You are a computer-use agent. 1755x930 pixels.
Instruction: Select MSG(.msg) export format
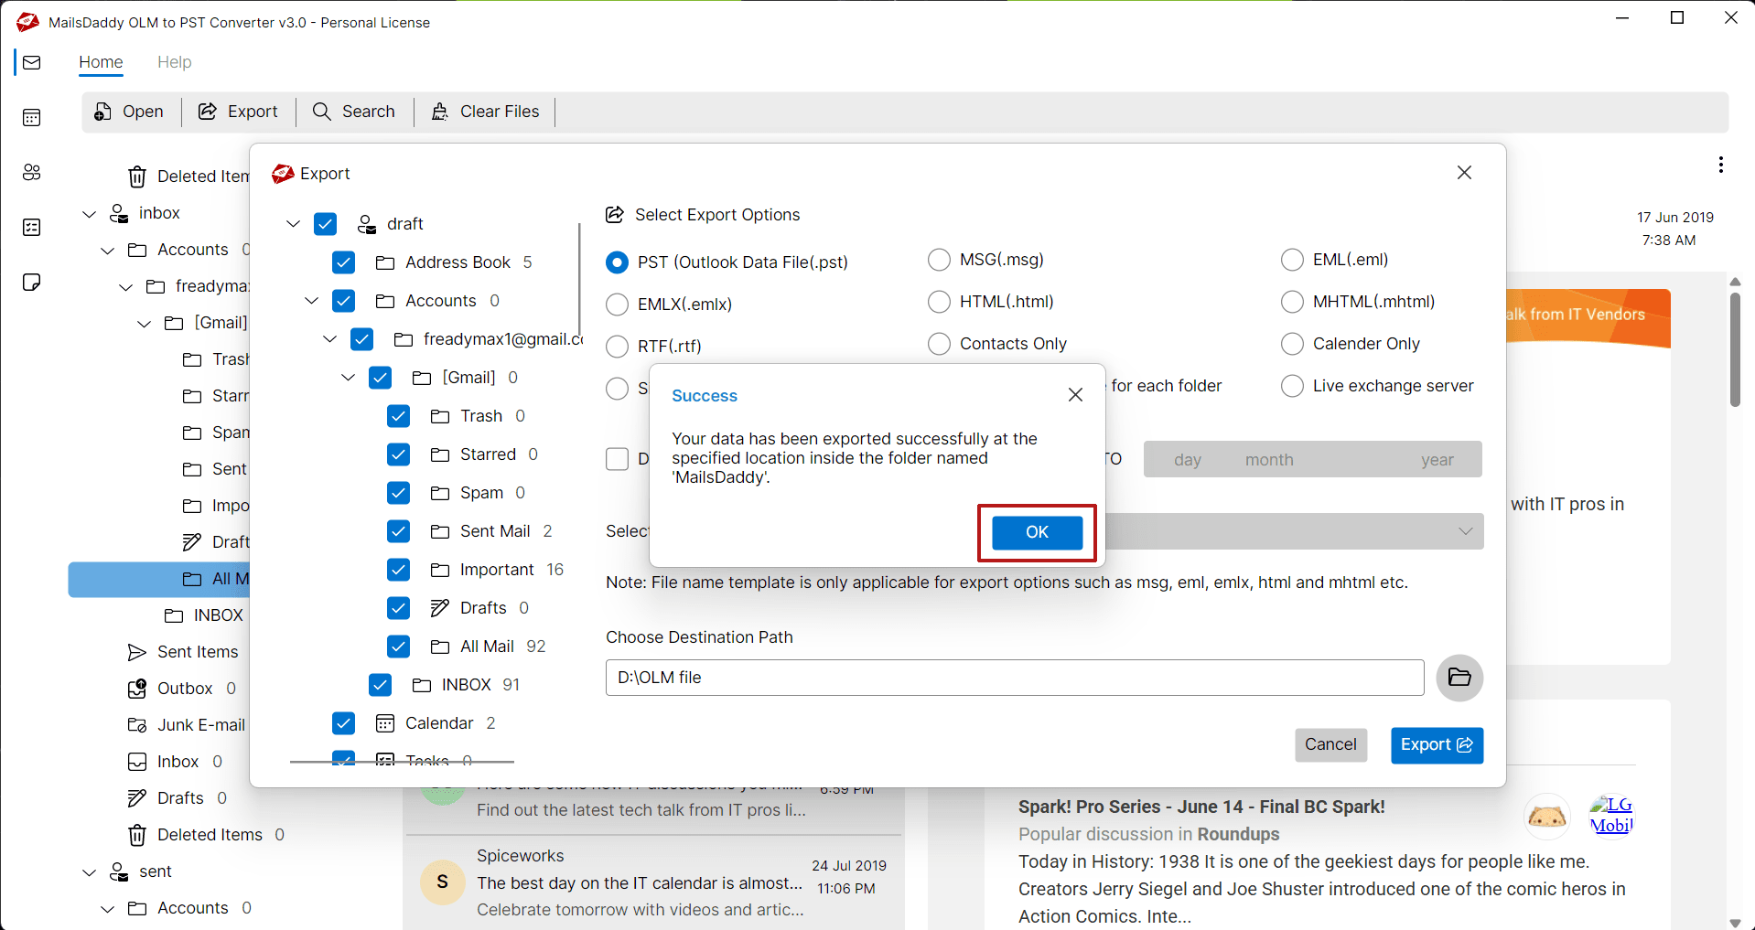coord(939,260)
